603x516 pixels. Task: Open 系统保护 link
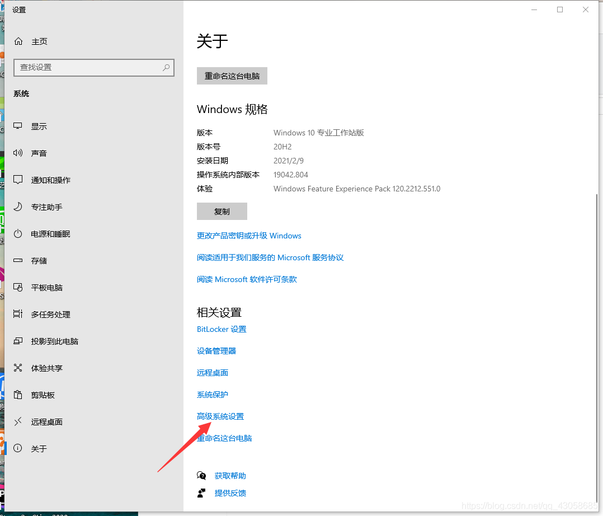coord(213,395)
